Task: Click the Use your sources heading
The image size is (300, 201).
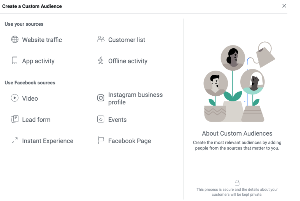Action: click(x=24, y=24)
